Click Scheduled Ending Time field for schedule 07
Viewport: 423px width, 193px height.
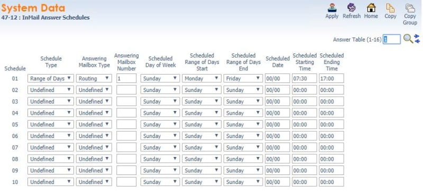tap(332, 148)
